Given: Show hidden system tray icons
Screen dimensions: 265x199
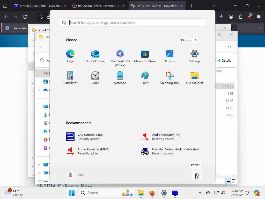Looking at the screenshot, I should click(200, 193).
